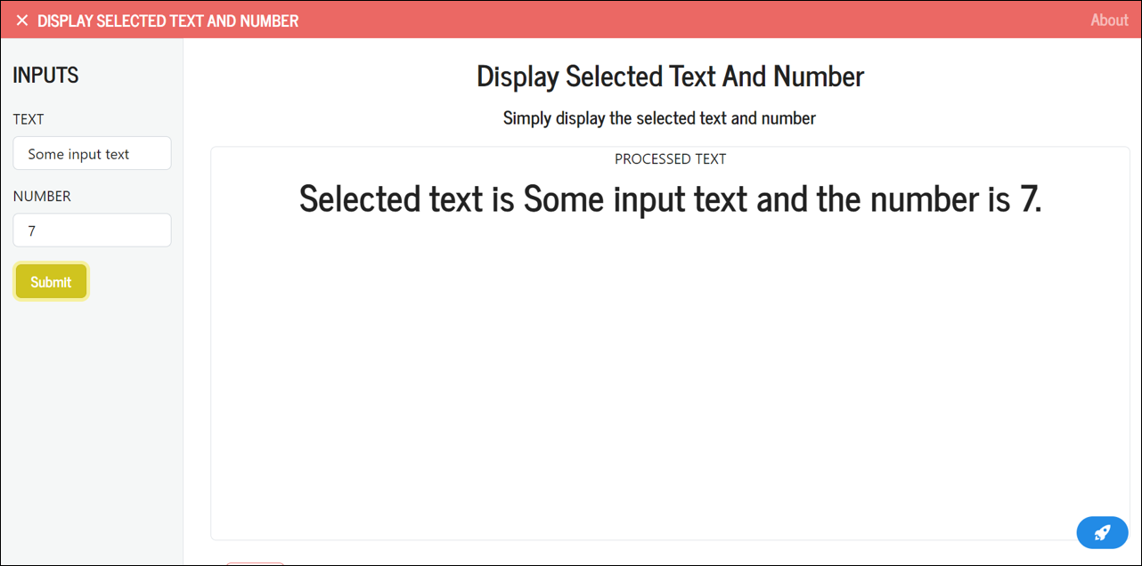Image resolution: width=1142 pixels, height=566 pixels.
Task: Select the About menu item in header
Action: point(1109,20)
